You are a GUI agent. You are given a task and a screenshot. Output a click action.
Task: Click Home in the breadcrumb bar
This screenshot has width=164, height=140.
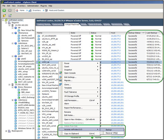tap(22, 10)
